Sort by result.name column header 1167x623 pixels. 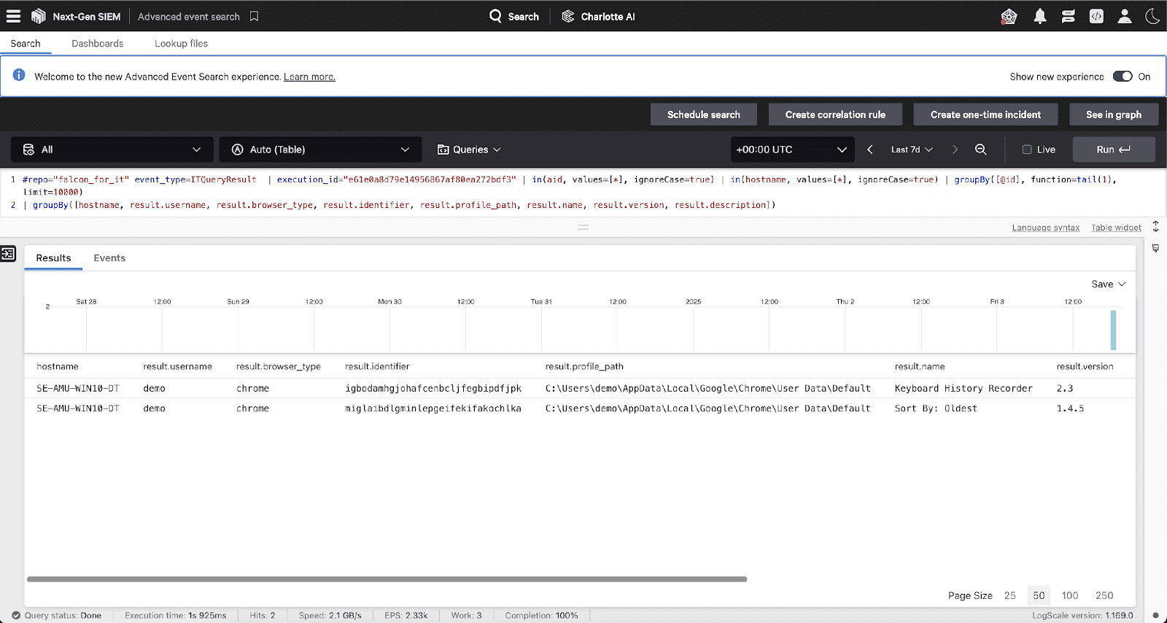[920, 366]
